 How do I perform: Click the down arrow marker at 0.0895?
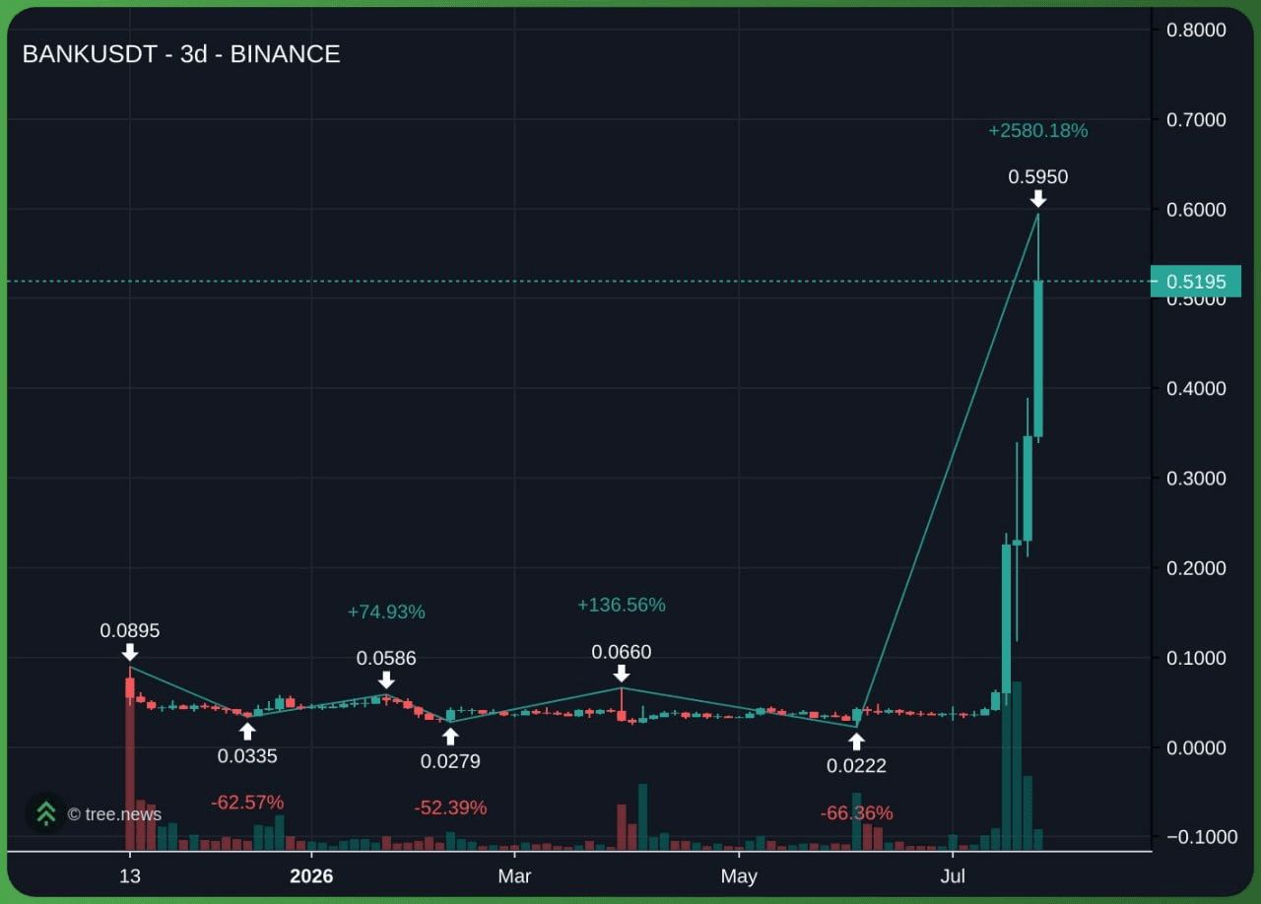tap(130, 652)
